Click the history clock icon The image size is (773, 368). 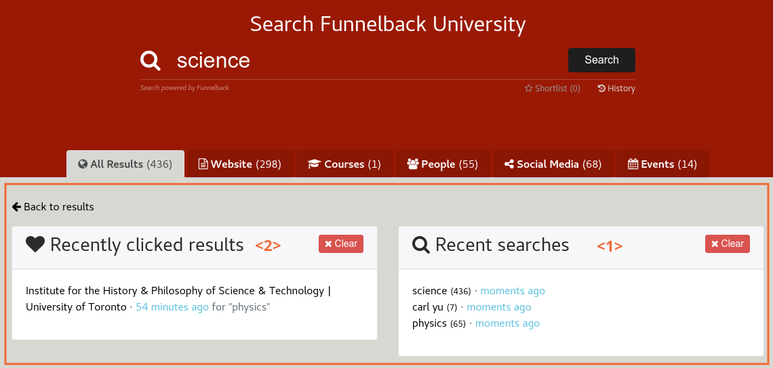(601, 89)
